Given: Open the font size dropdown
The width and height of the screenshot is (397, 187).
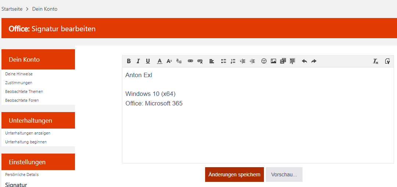Looking at the screenshot, I should click(x=169, y=61).
